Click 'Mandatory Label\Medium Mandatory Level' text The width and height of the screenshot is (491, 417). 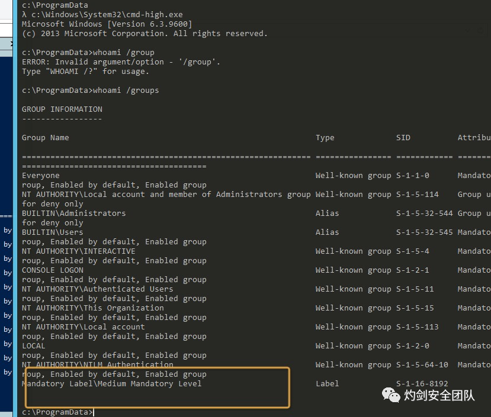tap(111, 383)
